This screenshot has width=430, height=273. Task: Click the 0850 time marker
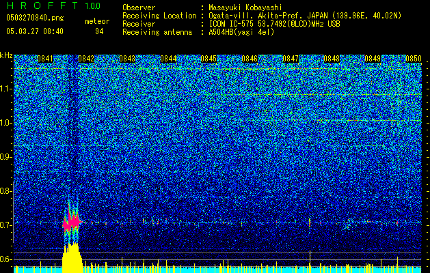(414, 59)
